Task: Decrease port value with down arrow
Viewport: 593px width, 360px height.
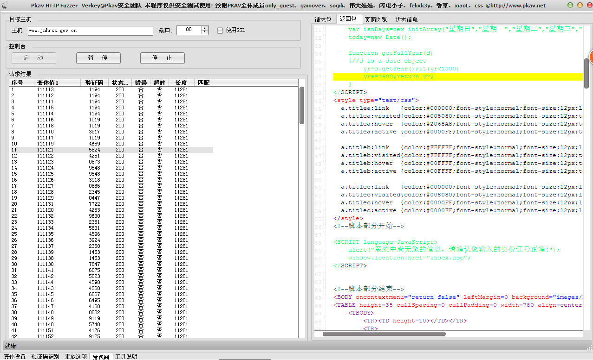Action: tap(205, 32)
